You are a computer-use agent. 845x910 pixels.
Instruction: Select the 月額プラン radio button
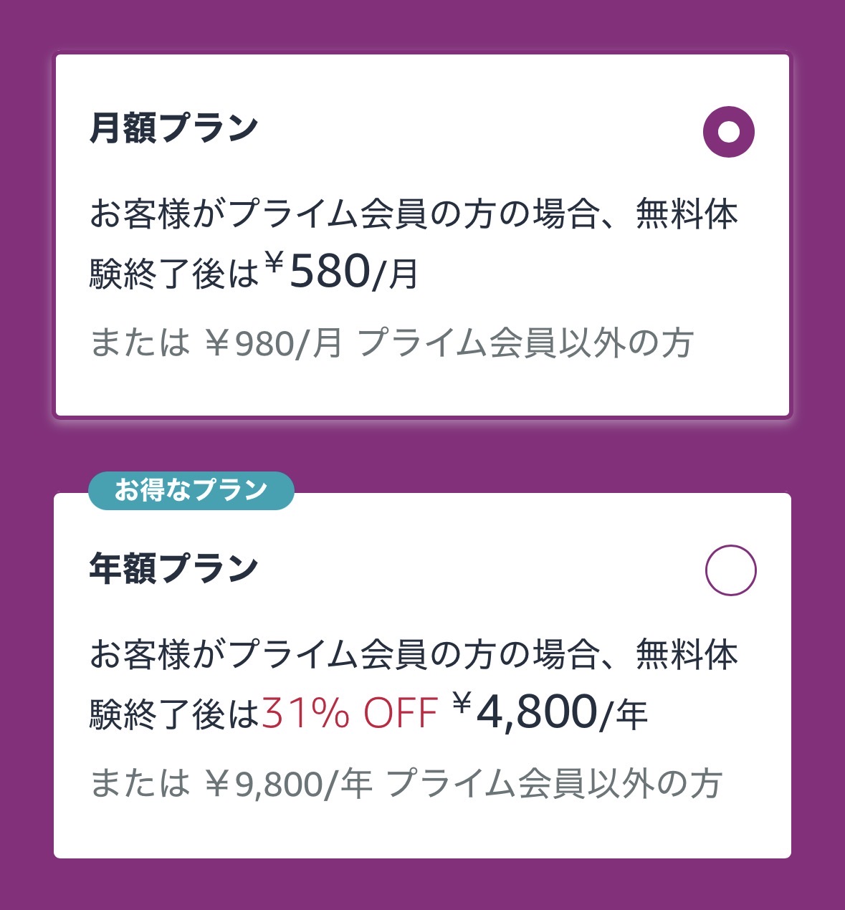[x=729, y=132]
